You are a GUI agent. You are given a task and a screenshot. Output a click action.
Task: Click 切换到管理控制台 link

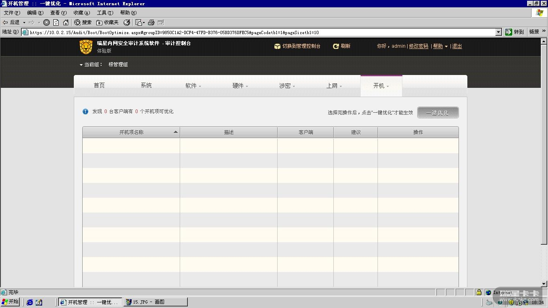[x=301, y=47]
